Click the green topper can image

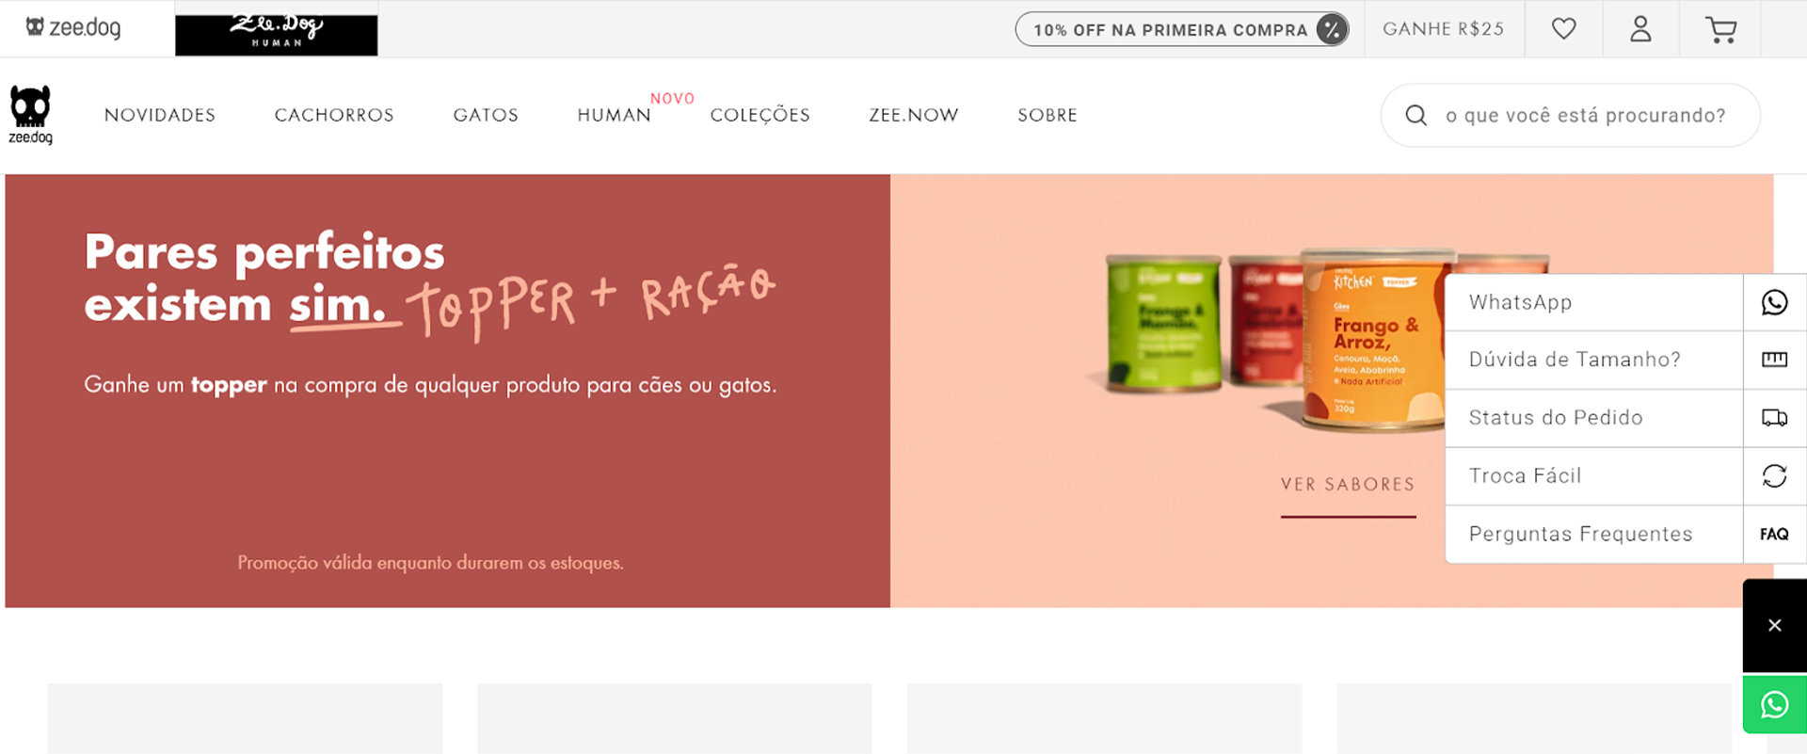(1161, 322)
